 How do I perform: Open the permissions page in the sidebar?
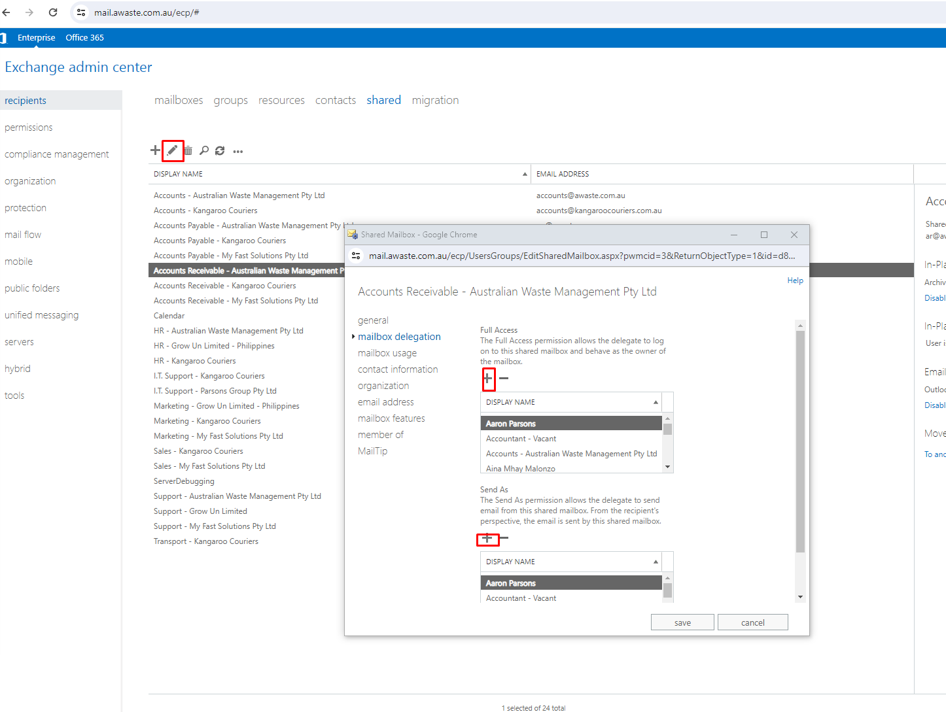click(29, 127)
